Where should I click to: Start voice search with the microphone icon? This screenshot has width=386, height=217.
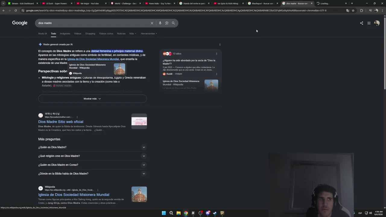(160, 23)
